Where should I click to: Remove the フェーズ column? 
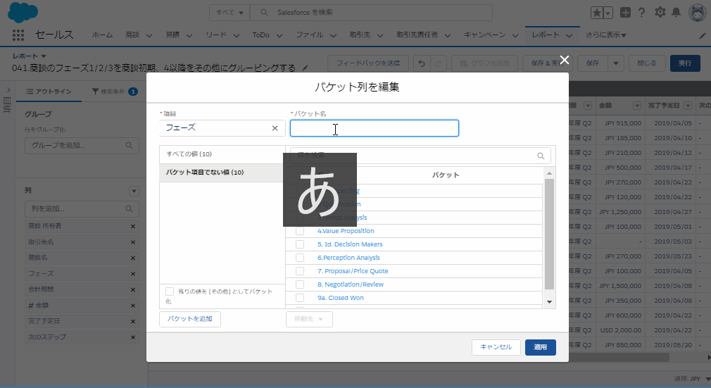[x=133, y=274]
